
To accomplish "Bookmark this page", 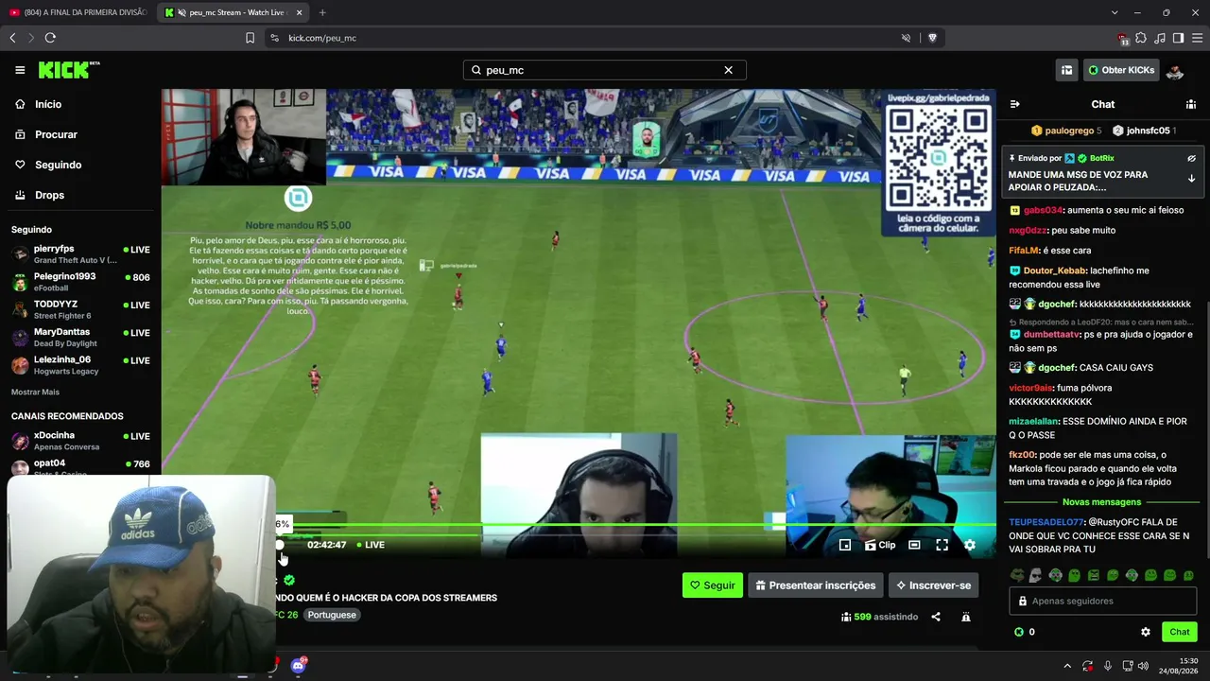I will pyautogui.click(x=250, y=38).
